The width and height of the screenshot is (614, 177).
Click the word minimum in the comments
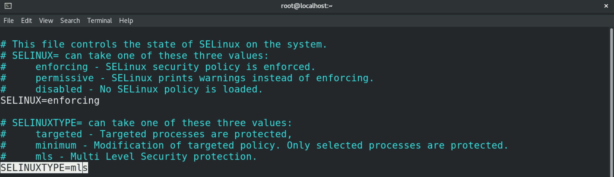coord(56,145)
